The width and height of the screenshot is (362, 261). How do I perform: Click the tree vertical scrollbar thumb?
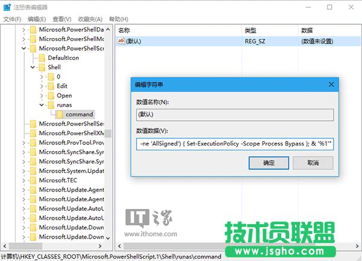[x=108, y=134]
